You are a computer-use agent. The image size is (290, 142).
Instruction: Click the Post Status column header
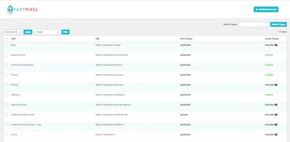[x=186, y=39]
